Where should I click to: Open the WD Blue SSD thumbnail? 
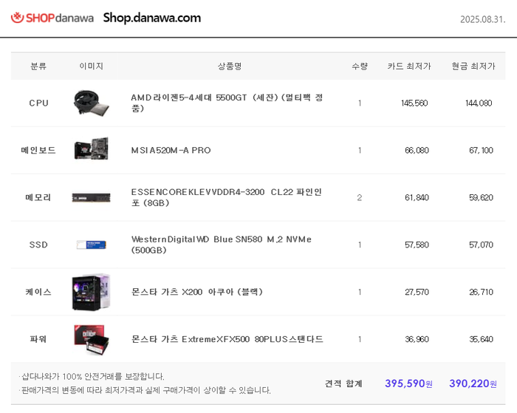point(92,245)
